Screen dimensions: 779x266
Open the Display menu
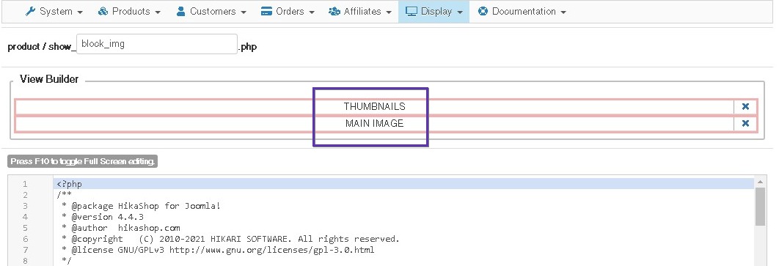[434, 12]
